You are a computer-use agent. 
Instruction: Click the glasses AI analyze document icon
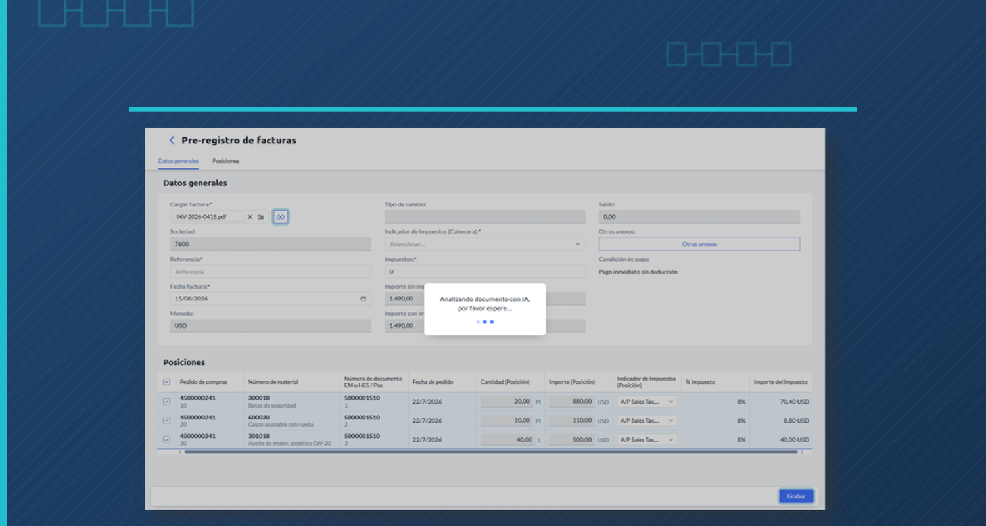[x=281, y=217]
